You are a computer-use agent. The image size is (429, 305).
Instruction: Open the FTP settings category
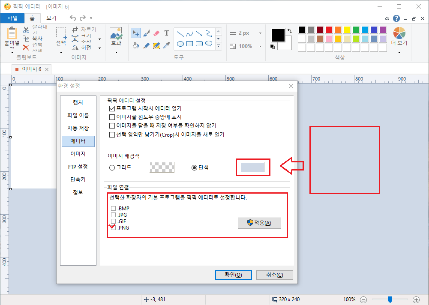(78, 167)
